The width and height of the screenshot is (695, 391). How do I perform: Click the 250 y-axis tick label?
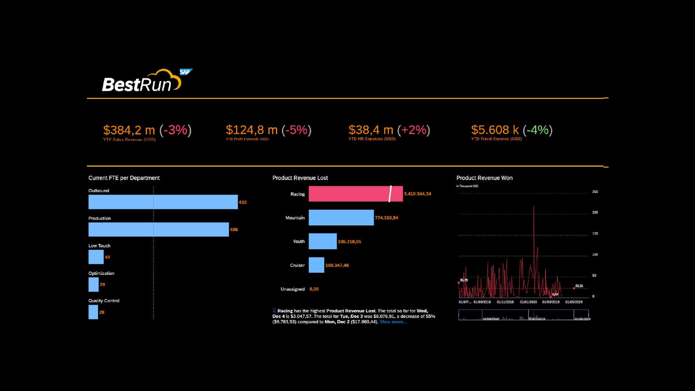click(595, 192)
